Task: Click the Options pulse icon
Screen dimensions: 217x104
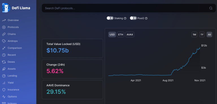Action: [x=4, y=97]
